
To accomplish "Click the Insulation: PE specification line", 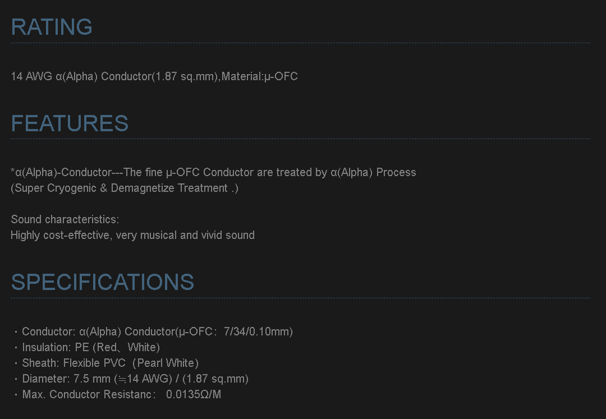I will click(x=91, y=347).
